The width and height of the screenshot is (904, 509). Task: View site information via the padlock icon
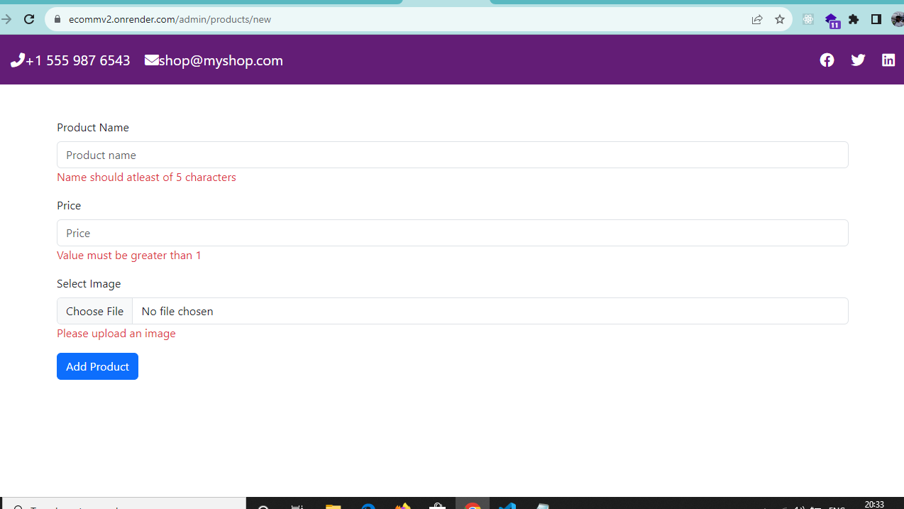pos(58,19)
